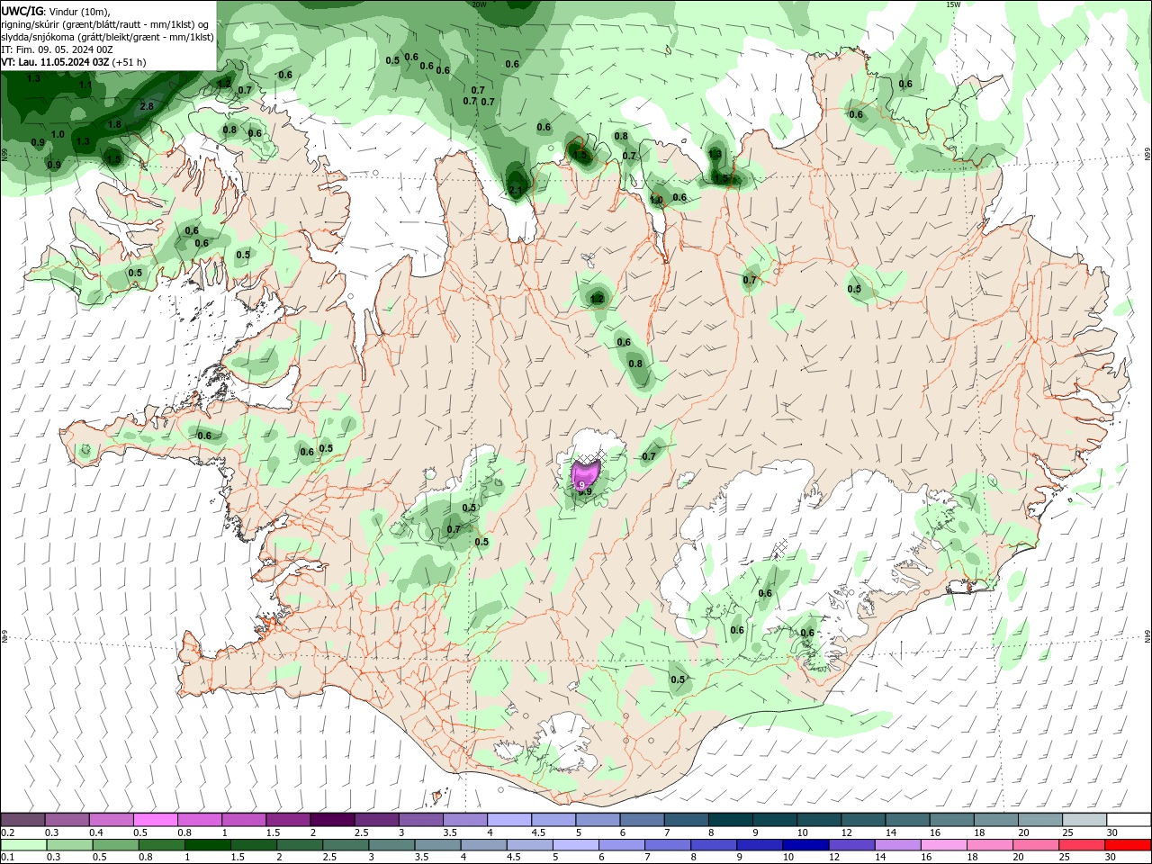Select the 0.1 label on rain scale
Screen dimensions: 1152x864
click(7, 857)
